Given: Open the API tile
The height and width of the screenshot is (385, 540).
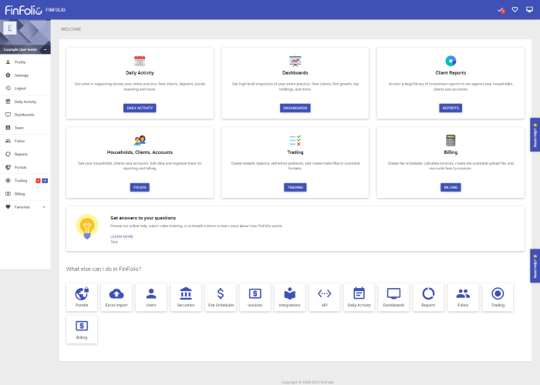Looking at the screenshot, I should tap(325, 297).
